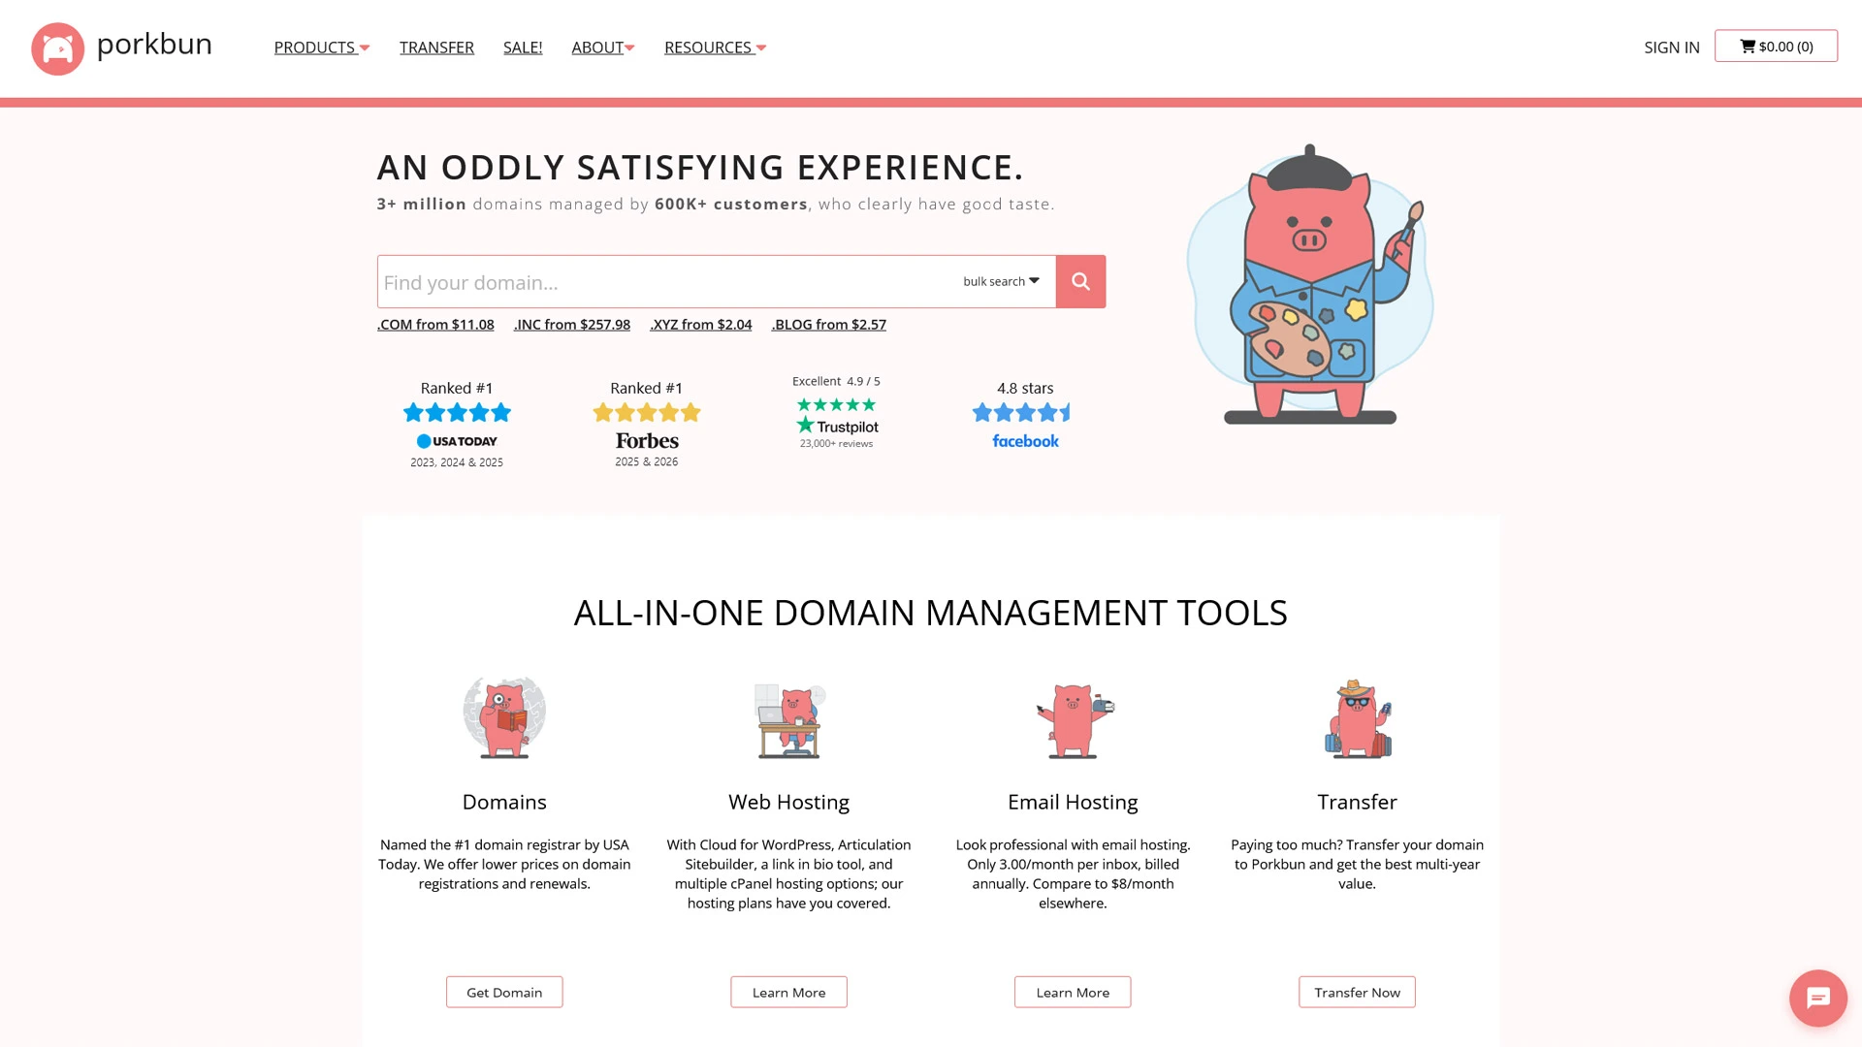The height and width of the screenshot is (1047, 1862).
Task: Click the Transfer pig illustration
Action: click(x=1358, y=718)
